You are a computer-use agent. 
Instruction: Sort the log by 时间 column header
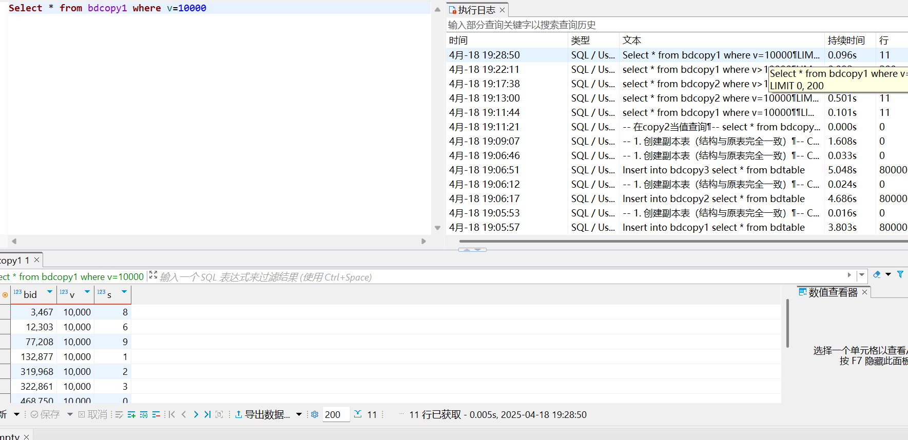click(507, 40)
